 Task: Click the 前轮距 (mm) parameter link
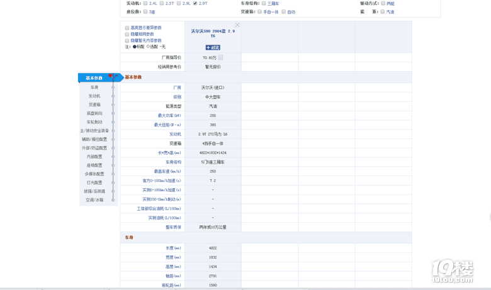tap(172, 286)
